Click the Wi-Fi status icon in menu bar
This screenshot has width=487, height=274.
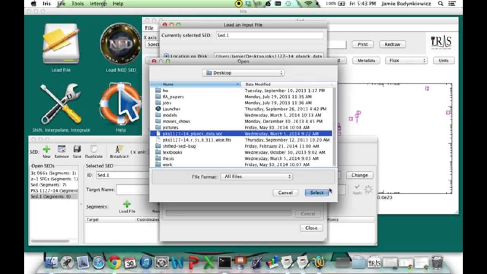308,3
